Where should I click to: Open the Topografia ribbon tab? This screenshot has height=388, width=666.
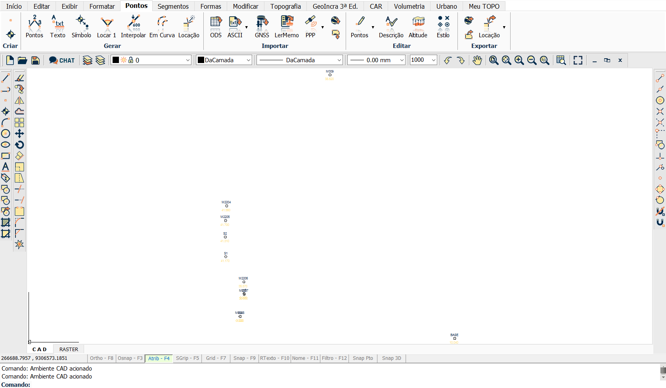(x=285, y=6)
